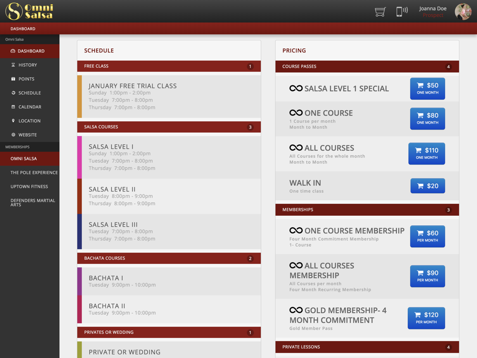The image size is (477, 358).
Task: Open the Private or Wedding entry
Action: [169, 350]
